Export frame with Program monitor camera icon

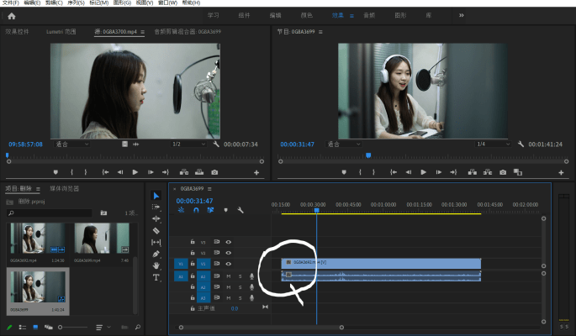point(503,172)
